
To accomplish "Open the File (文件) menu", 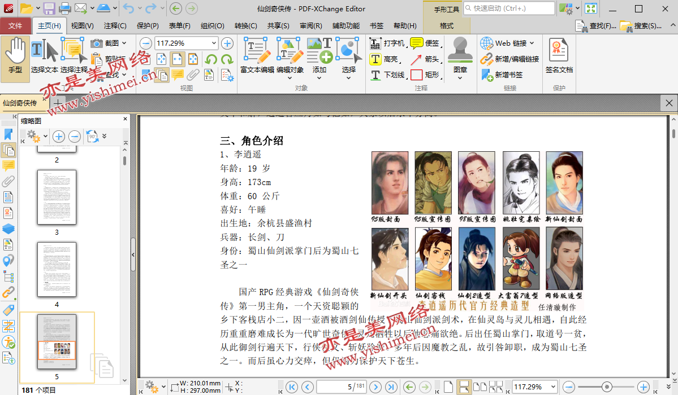I will pos(15,26).
